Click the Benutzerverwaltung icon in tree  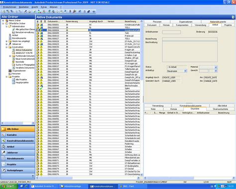[13, 32]
